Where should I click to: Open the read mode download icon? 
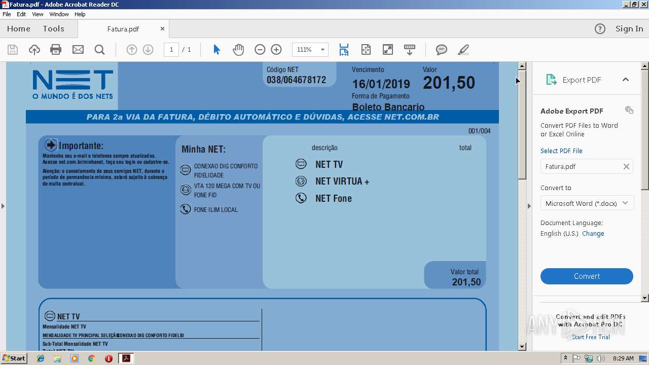point(410,50)
